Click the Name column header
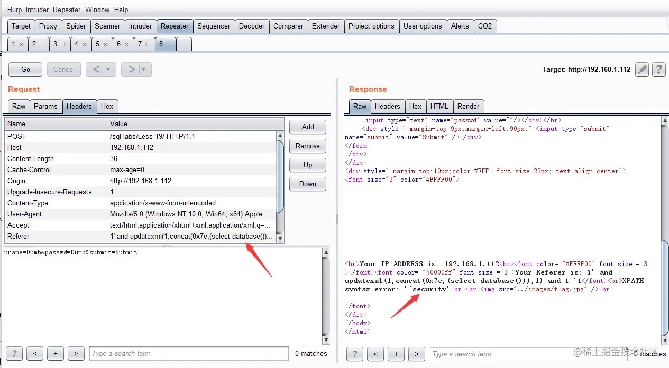 56,124
